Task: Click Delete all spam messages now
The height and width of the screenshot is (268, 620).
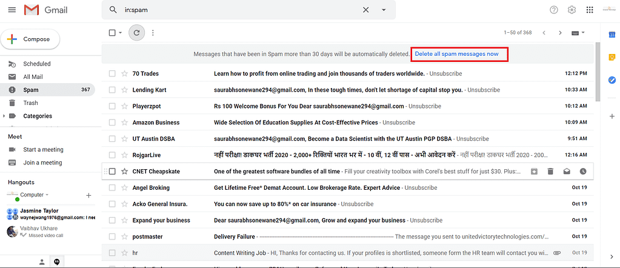Action: [x=457, y=54]
